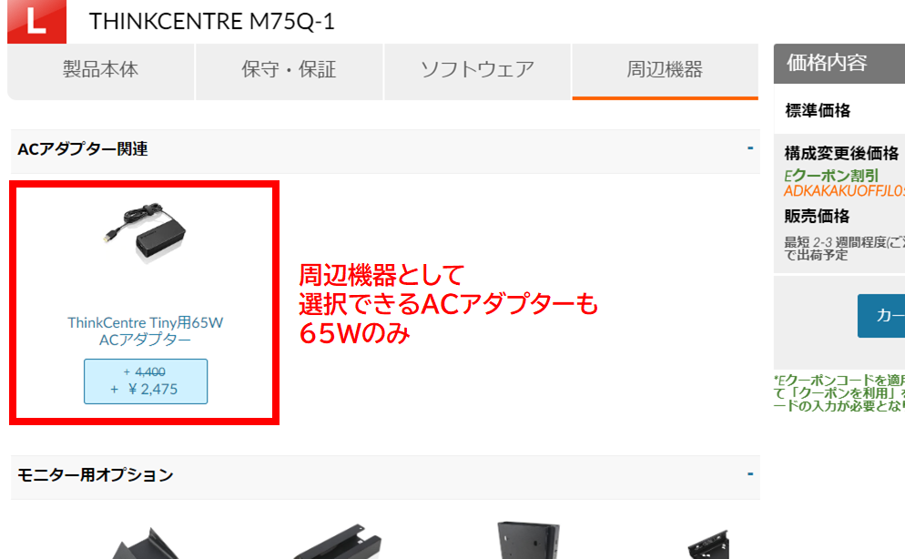Open the 製品本体 tab

point(100,71)
